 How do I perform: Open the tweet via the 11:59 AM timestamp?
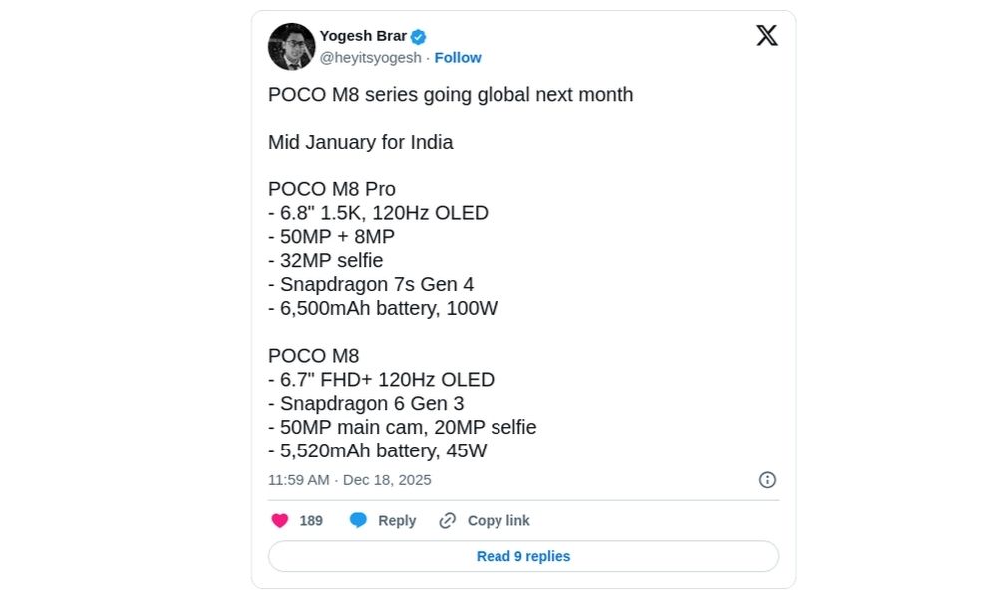click(293, 479)
